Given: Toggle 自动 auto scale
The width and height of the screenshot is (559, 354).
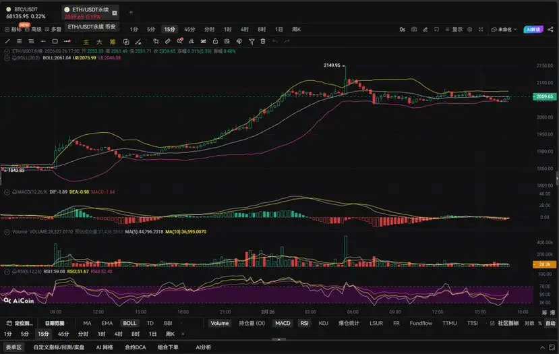Looking at the screenshot, I should (x=550, y=324).
